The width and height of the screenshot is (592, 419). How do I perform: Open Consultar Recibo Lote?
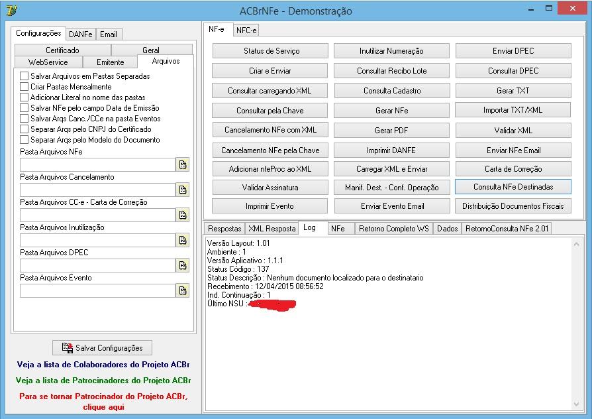coord(392,71)
